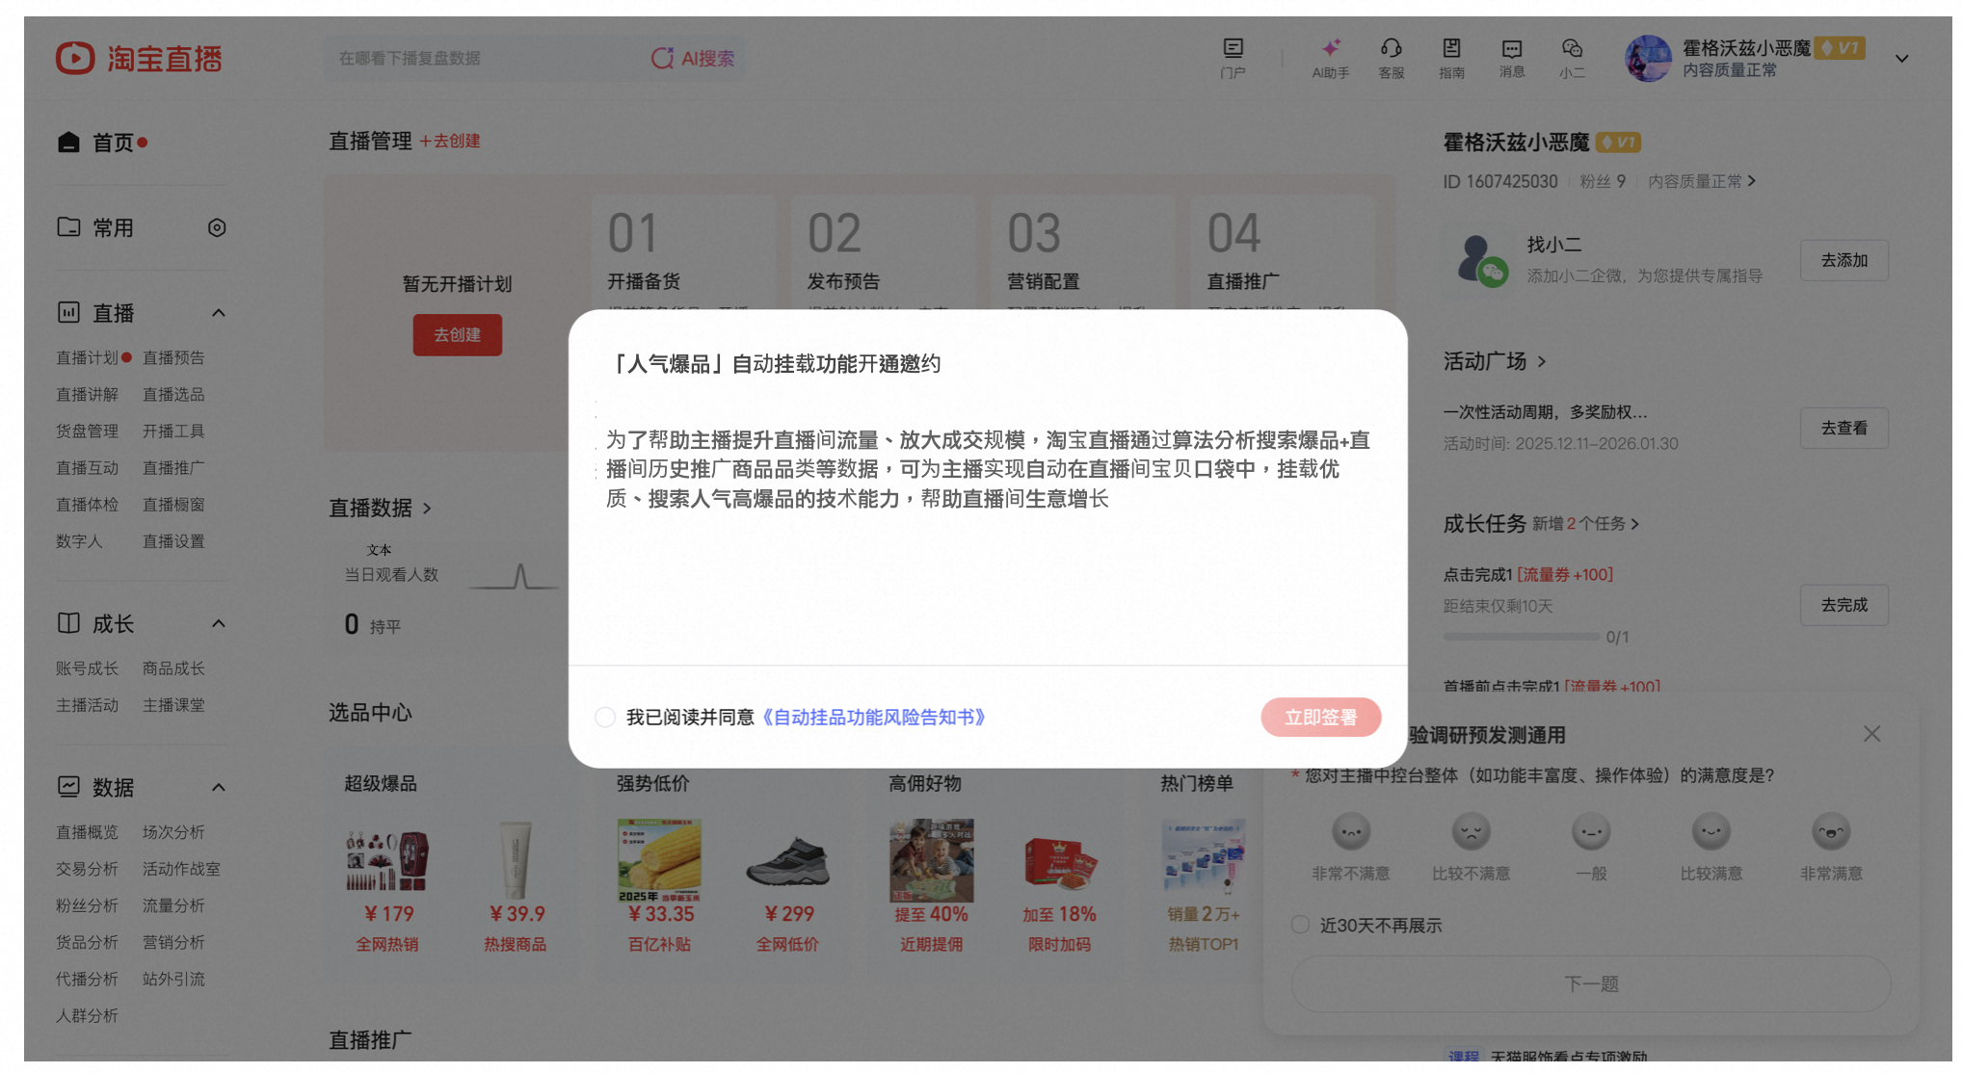Open the ¥33.35 corn product thumbnail
This screenshot has height=1073, width=1962.
click(659, 859)
